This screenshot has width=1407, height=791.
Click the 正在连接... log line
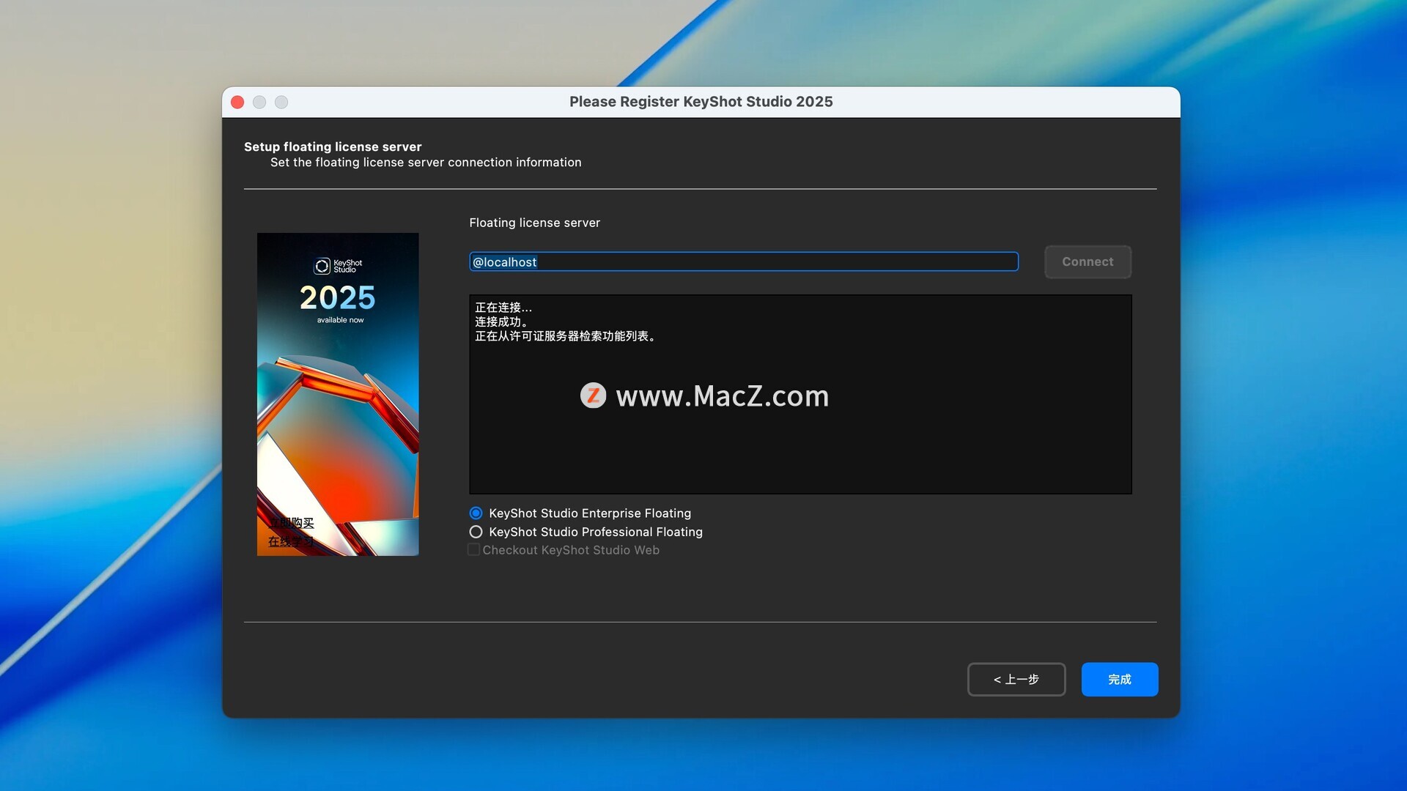[503, 308]
